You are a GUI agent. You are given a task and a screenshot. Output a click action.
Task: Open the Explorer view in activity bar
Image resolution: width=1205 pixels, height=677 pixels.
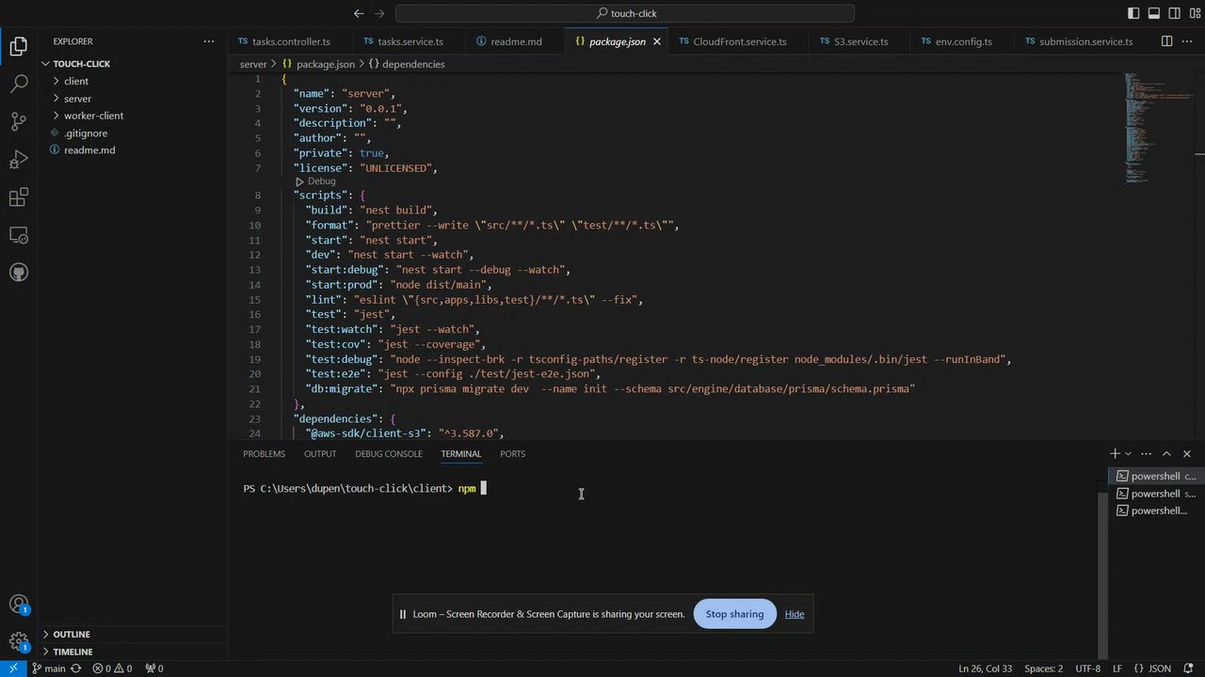pyautogui.click(x=19, y=45)
